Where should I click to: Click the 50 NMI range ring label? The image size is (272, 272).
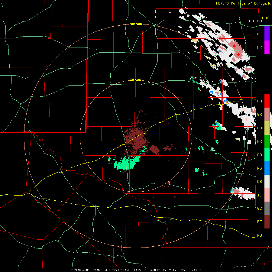point(136,80)
